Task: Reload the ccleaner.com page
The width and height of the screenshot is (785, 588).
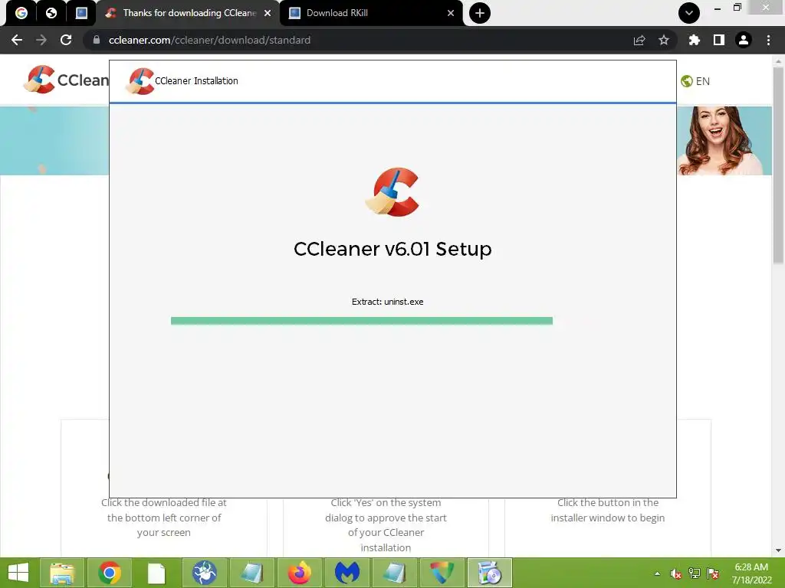Action: tap(66, 40)
